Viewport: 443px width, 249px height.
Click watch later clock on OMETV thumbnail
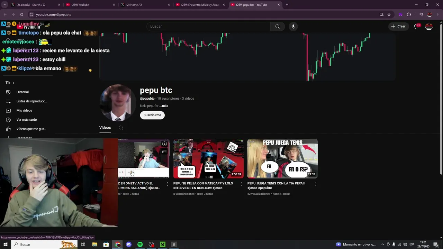tap(164, 144)
